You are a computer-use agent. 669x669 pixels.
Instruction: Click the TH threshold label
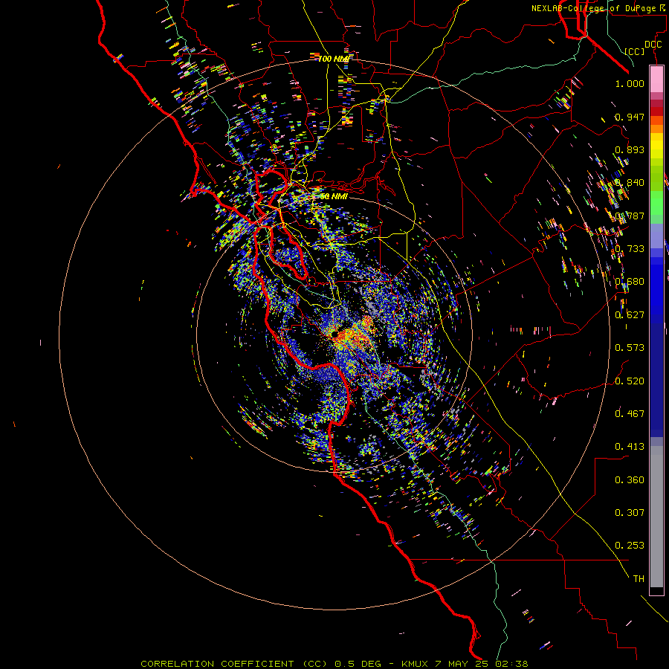[x=639, y=579]
